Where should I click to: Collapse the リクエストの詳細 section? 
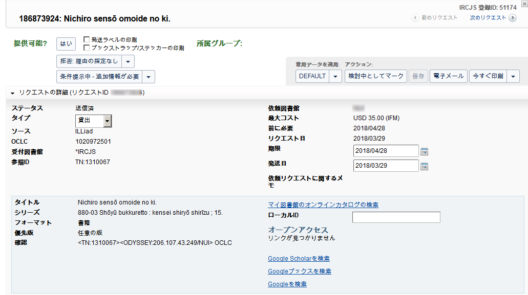[12, 93]
